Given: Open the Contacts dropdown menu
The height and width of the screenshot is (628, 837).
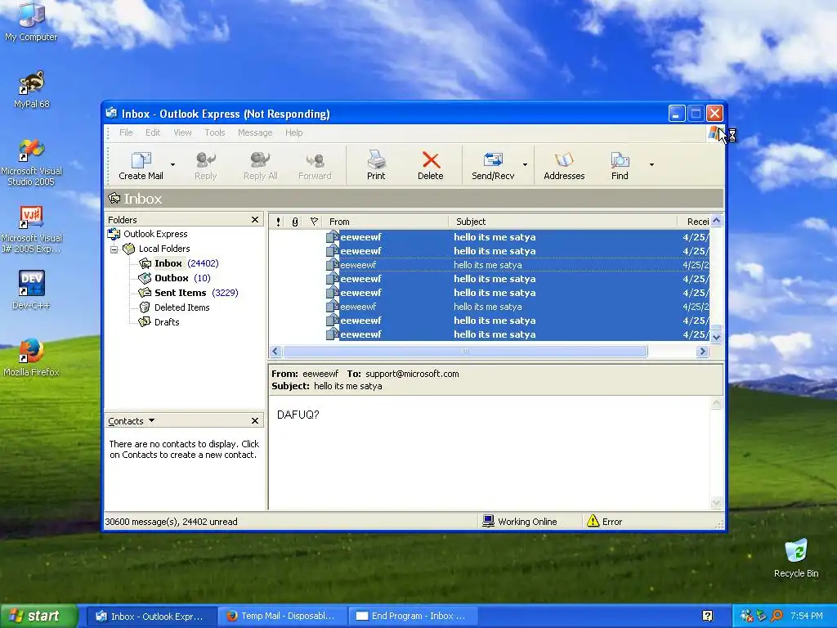Looking at the screenshot, I should pos(132,421).
